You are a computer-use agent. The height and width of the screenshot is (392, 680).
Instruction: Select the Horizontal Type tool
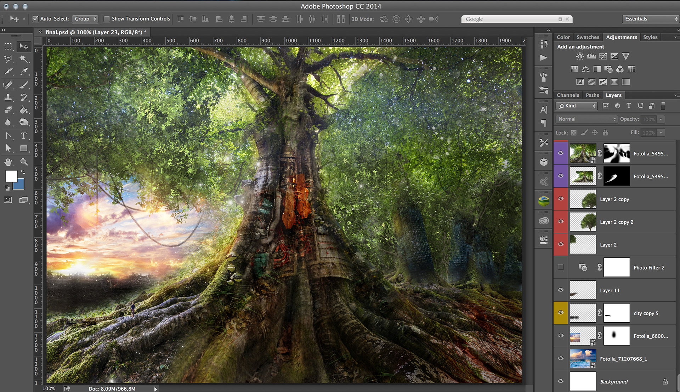coord(24,136)
